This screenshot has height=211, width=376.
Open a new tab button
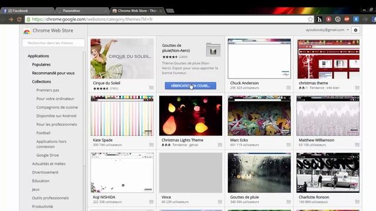pos(170,11)
